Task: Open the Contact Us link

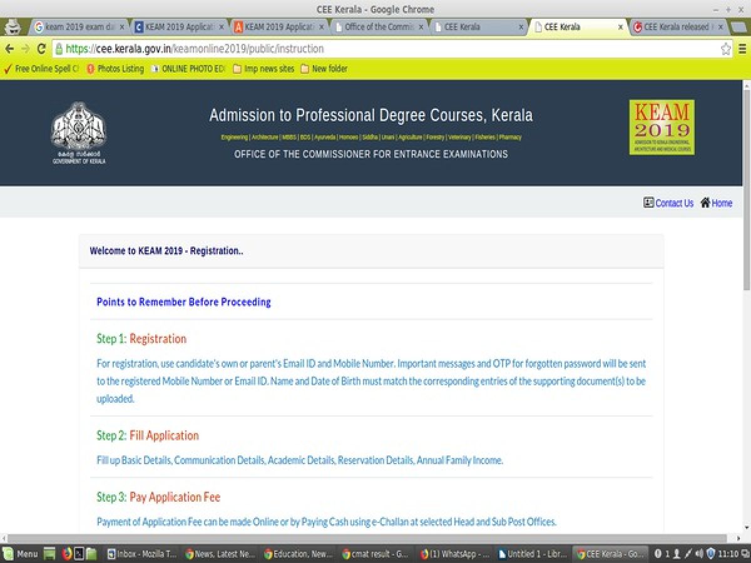Action: point(674,203)
